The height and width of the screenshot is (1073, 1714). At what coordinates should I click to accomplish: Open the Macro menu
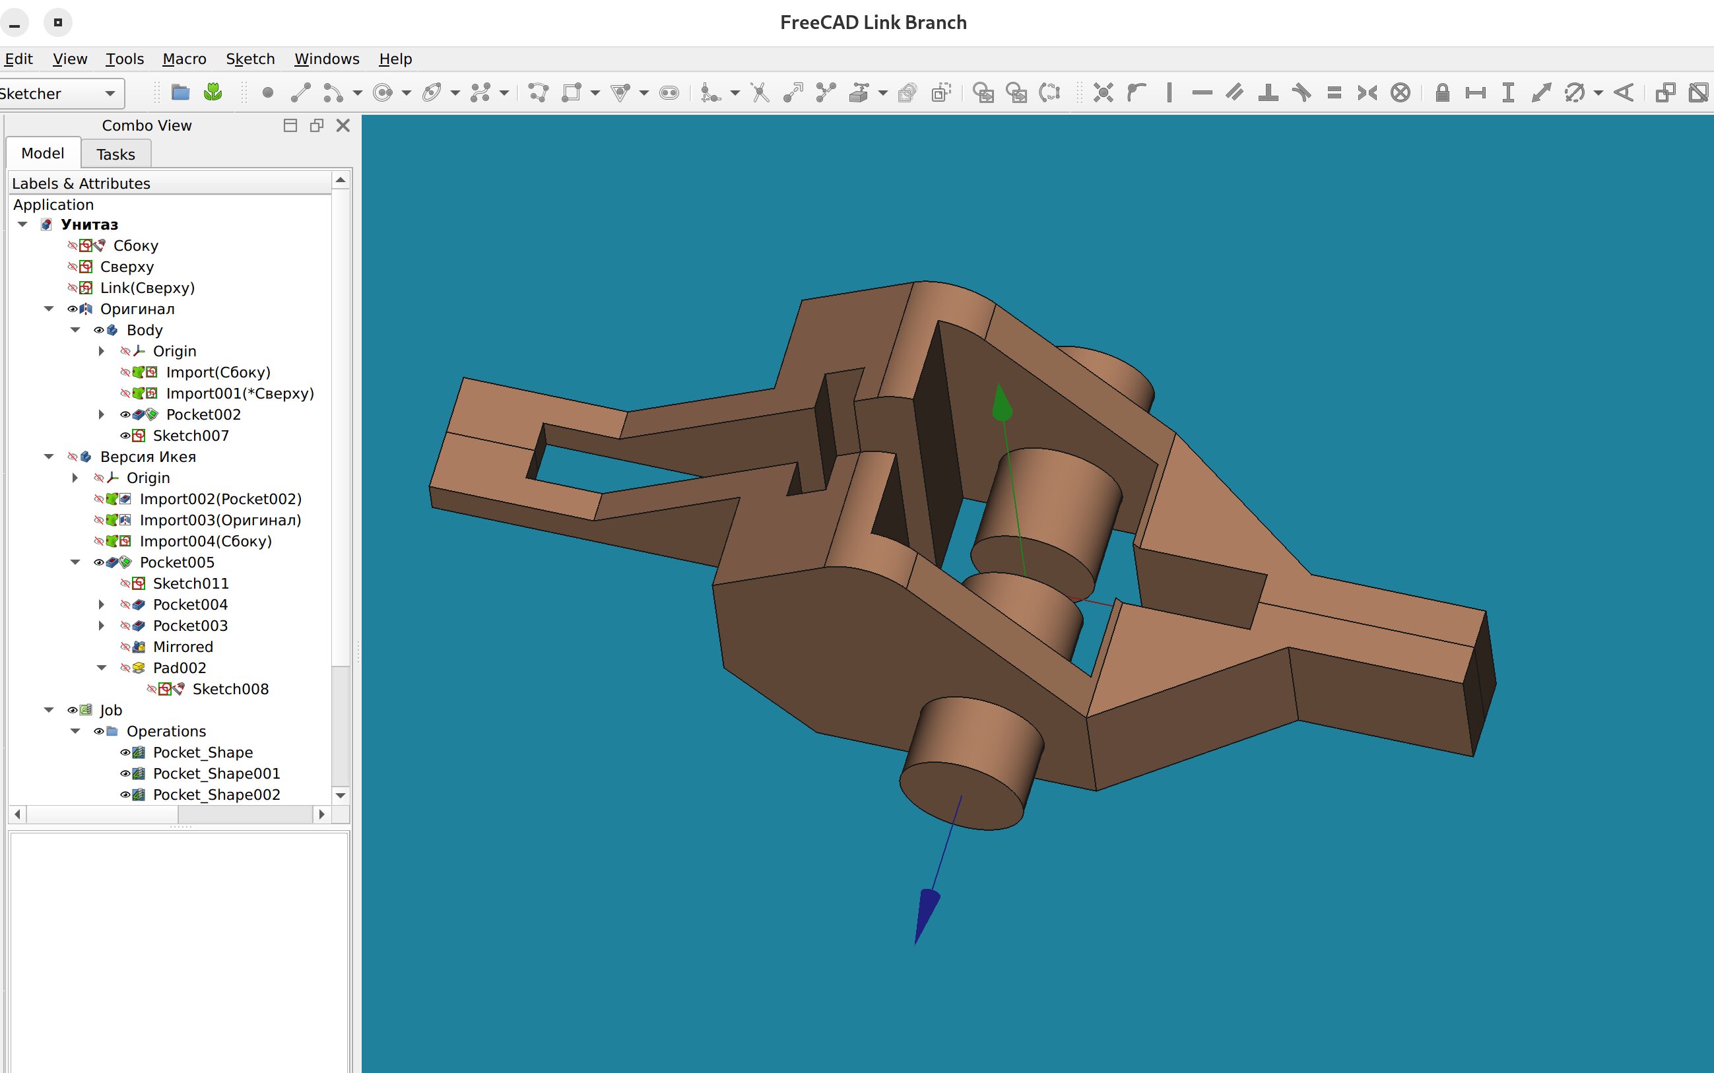tap(185, 59)
